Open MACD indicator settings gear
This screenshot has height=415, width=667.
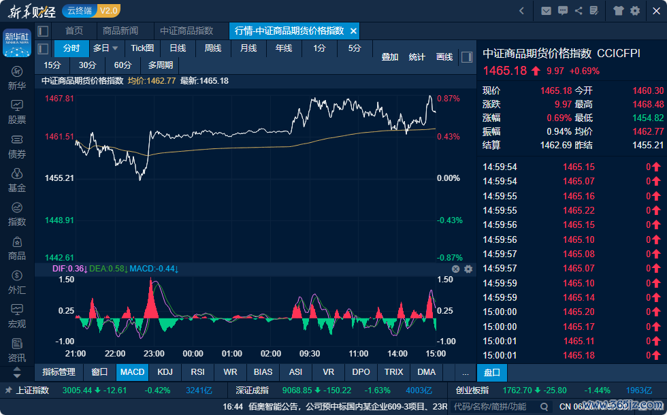pyautogui.click(x=468, y=269)
